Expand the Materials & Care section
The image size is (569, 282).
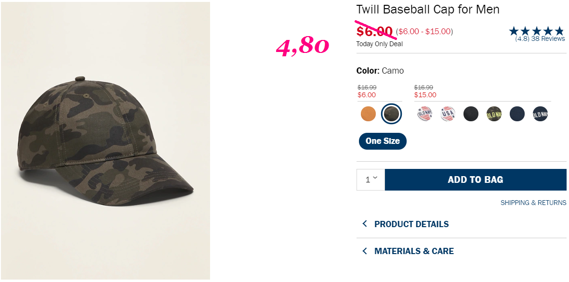[414, 251]
